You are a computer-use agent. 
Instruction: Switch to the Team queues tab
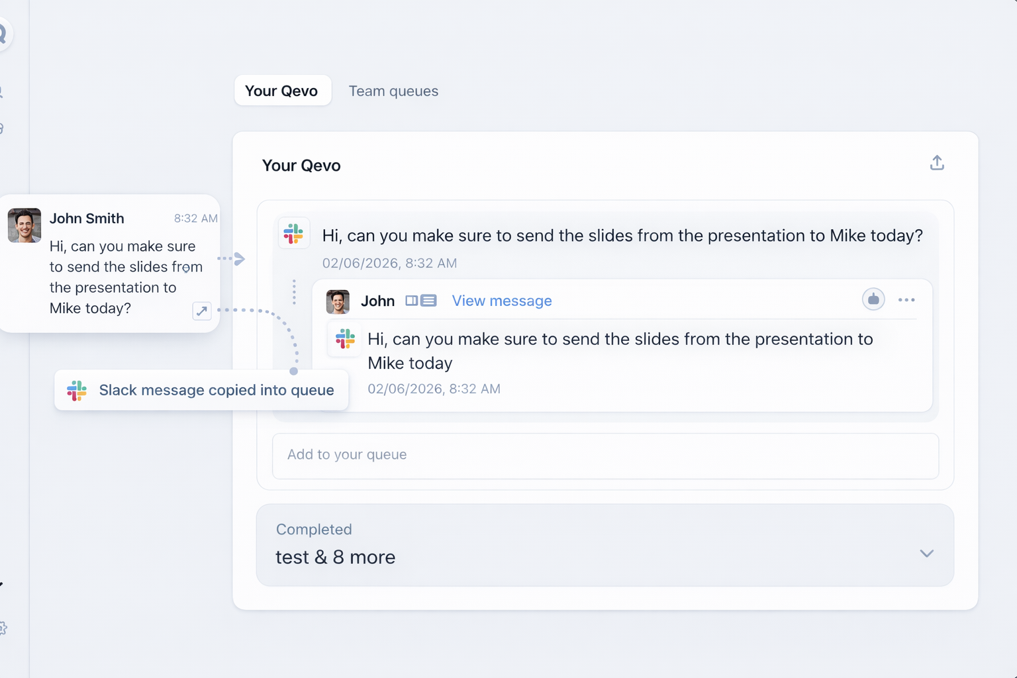pyautogui.click(x=393, y=91)
